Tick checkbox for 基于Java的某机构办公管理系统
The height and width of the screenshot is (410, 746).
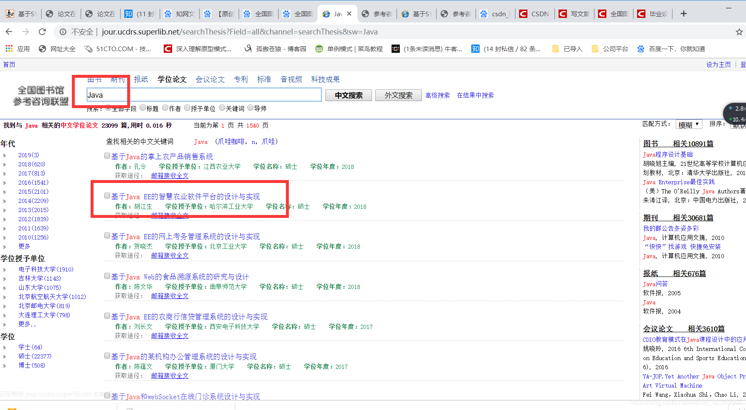tap(107, 356)
